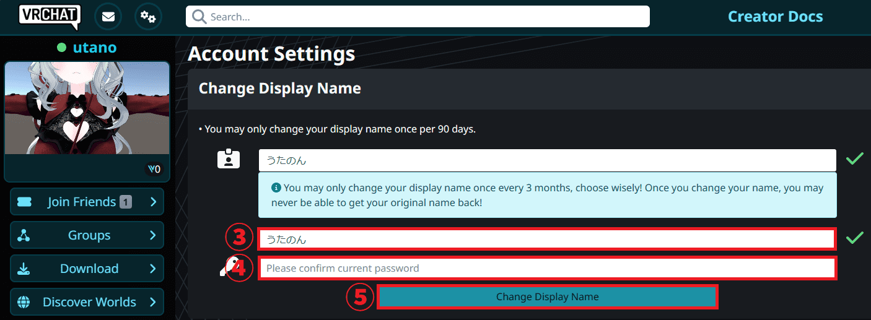Click the top Search text box
Image resolution: width=871 pixels, height=320 pixels.
click(x=427, y=17)
